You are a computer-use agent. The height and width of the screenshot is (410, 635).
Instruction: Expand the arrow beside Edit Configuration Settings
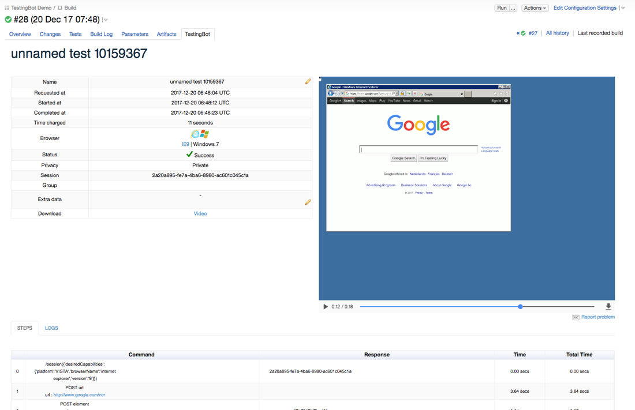pos(623,8)
